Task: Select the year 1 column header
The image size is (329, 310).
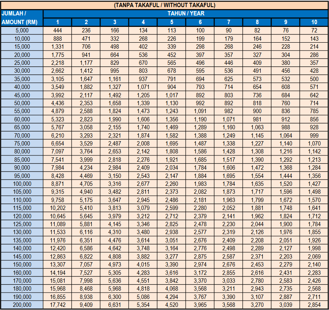Action: (57, 22)
